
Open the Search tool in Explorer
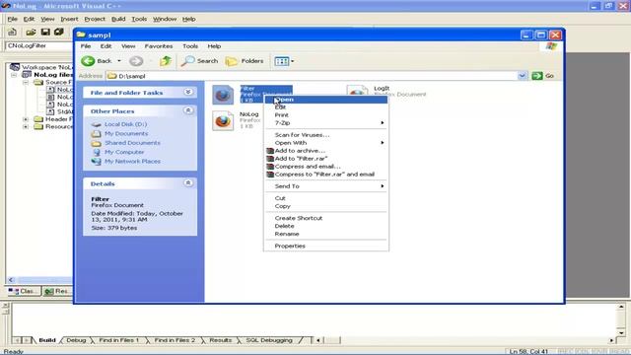pyautogui.click(x=199, y=61)
